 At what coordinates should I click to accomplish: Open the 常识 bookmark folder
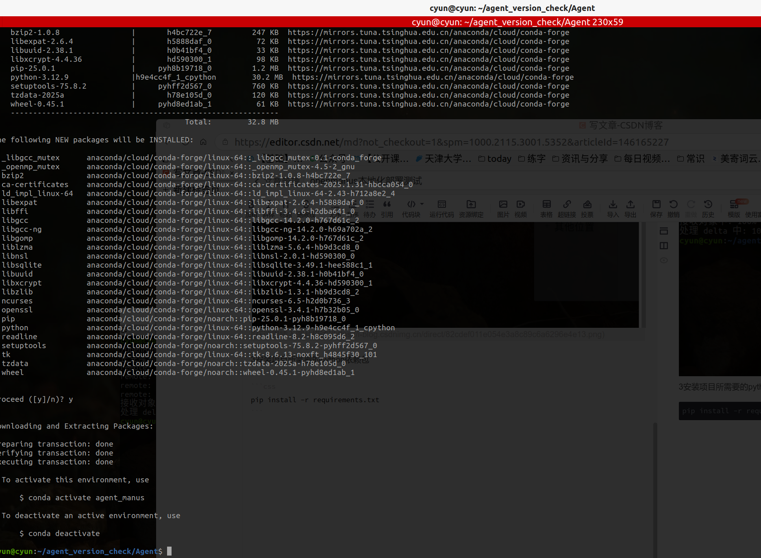pos(691,159)
